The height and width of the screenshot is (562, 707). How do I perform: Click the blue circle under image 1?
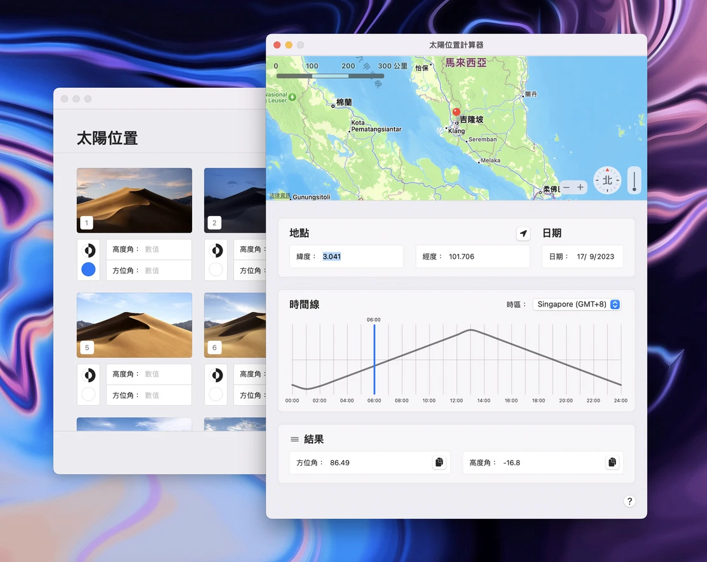(88, 270)
